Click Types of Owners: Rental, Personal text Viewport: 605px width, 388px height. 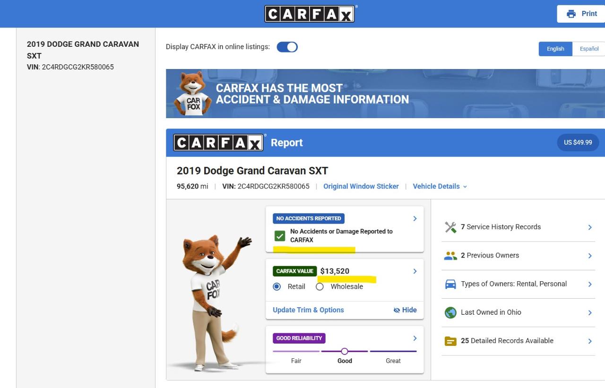(514, 284)
